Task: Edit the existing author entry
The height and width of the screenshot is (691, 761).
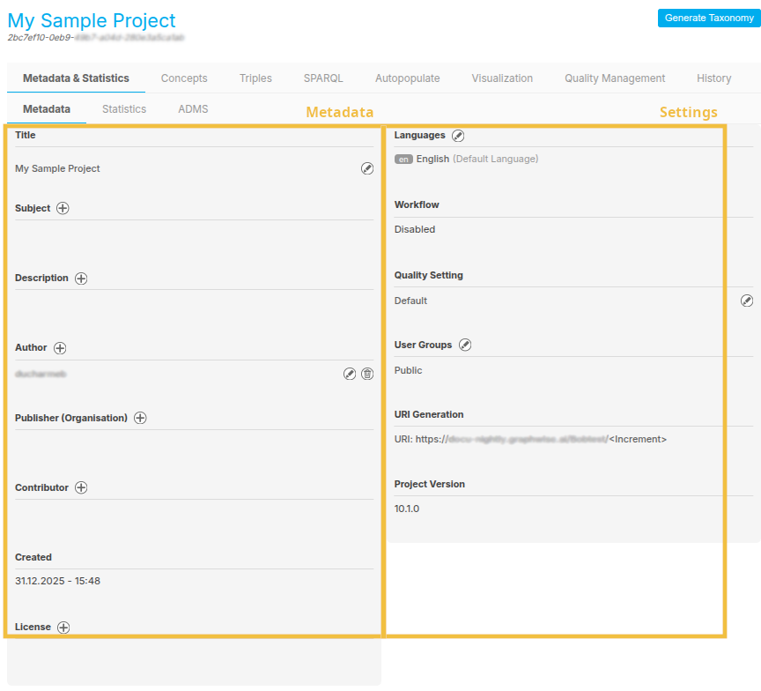Action: click(350, 374)
